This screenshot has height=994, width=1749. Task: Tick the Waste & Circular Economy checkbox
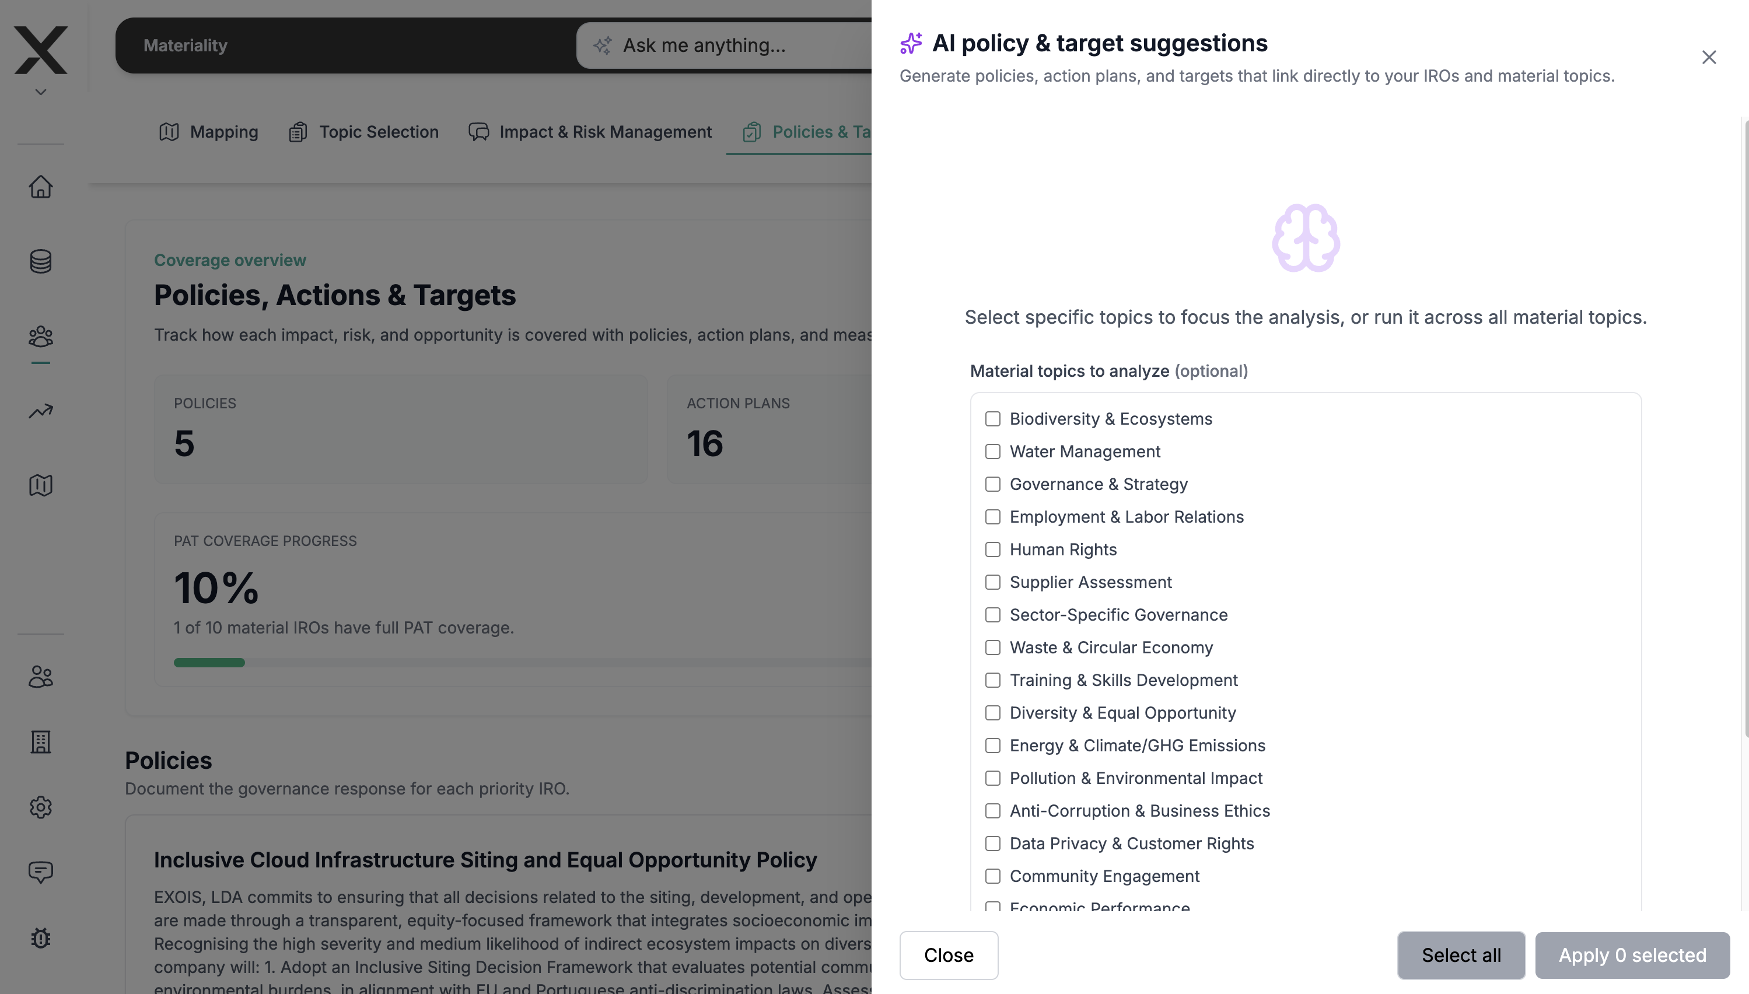click(992, 647)
